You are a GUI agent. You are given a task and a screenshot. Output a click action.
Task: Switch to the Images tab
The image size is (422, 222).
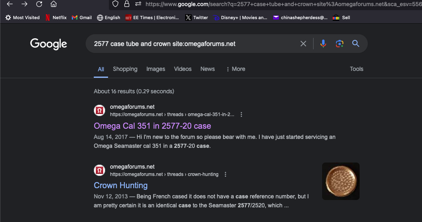(156, 69)
